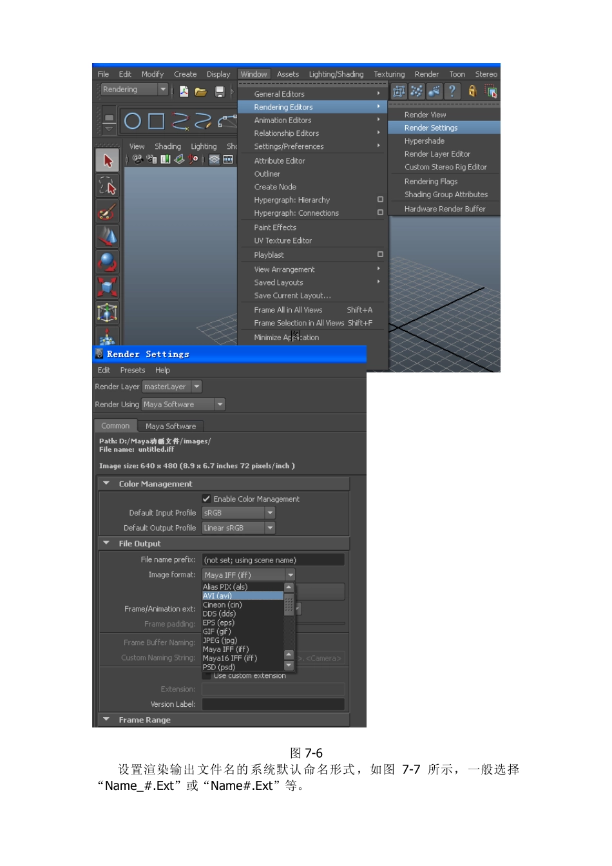This screenshot has height=866, width=612.
Task: Select the arrow Select tool in the toolbox
Action: pyautogui.click(x=107, y=160)
